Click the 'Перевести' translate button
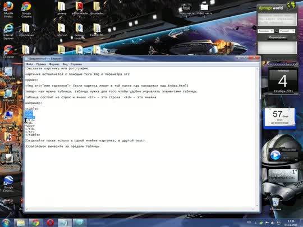This screenshot has width=303, height=227. click(277, 37)
